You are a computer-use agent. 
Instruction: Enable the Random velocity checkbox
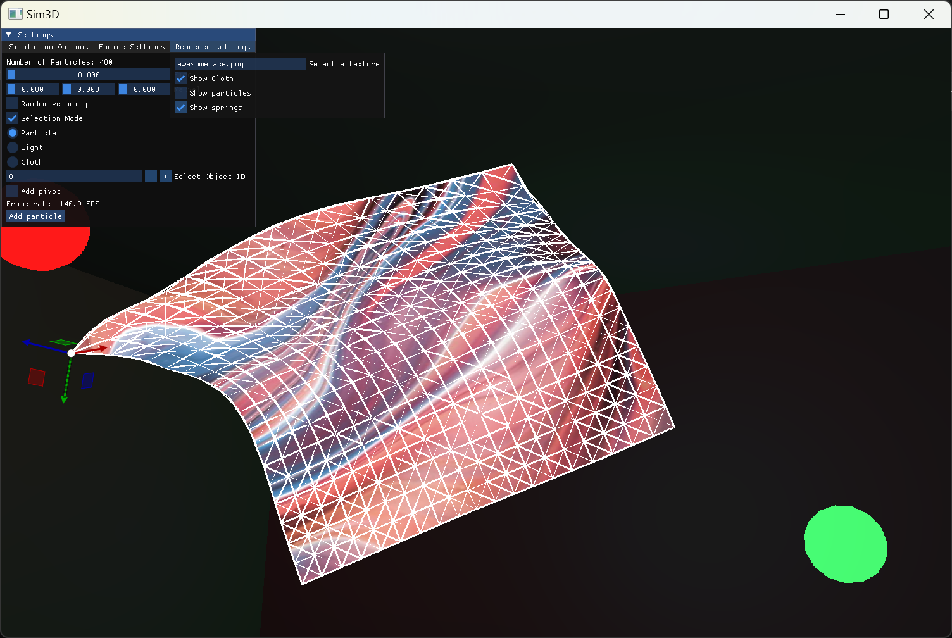(x=13, y=104)
